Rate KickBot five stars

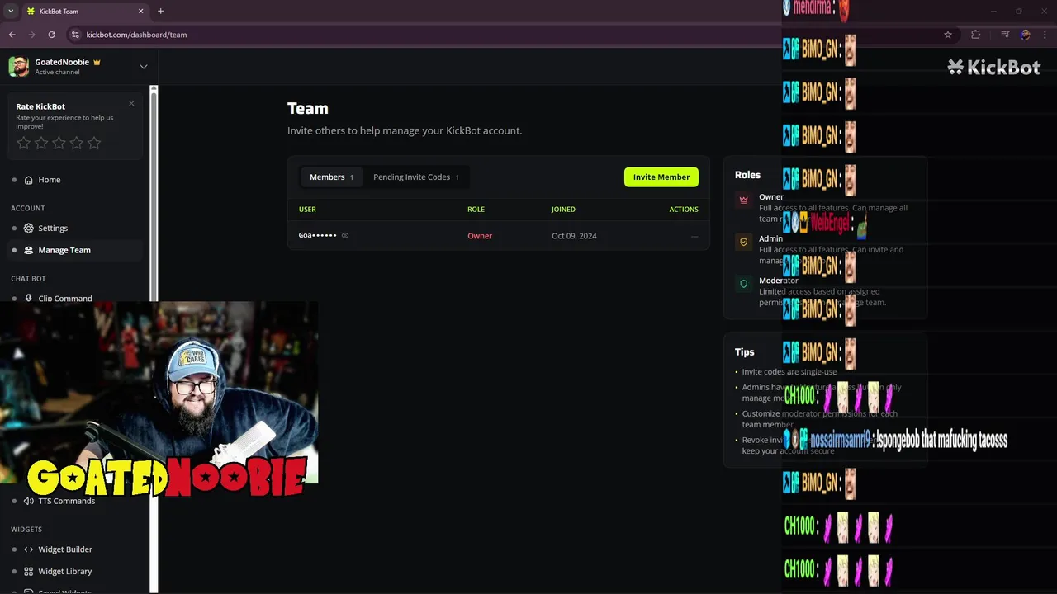coord(94,143)
